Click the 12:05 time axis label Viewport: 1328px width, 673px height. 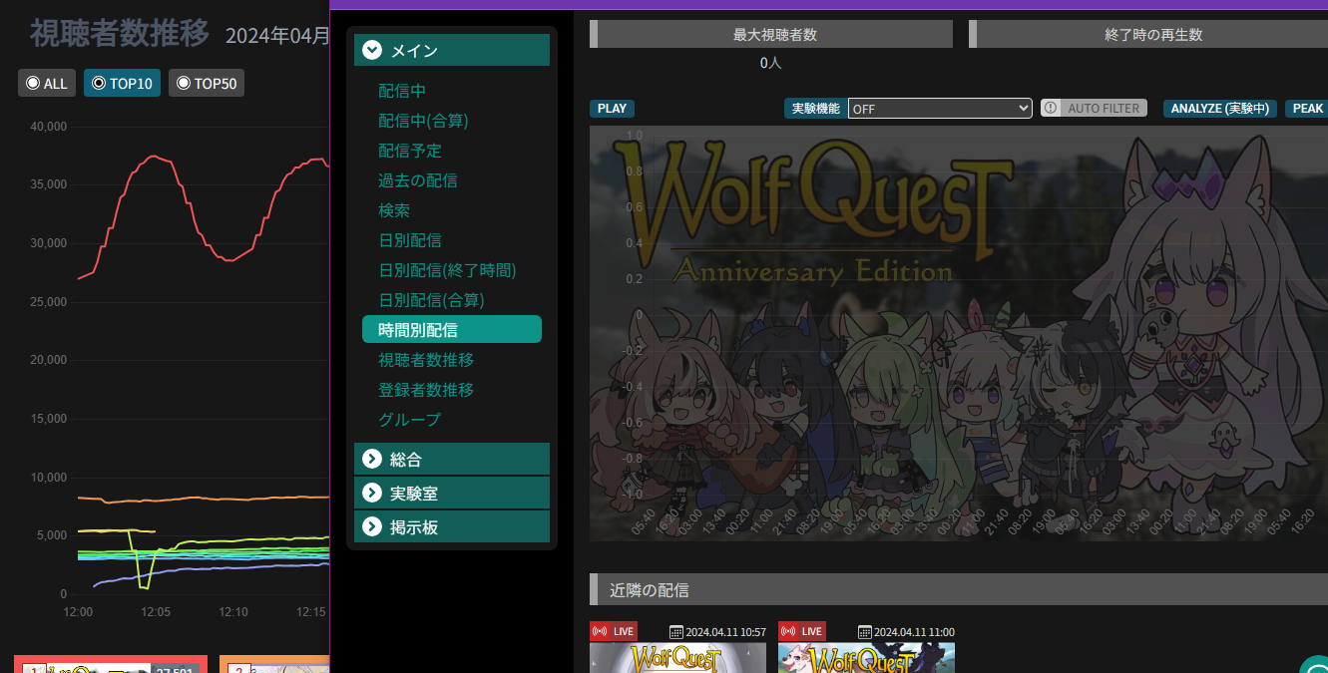click(156, 610)
